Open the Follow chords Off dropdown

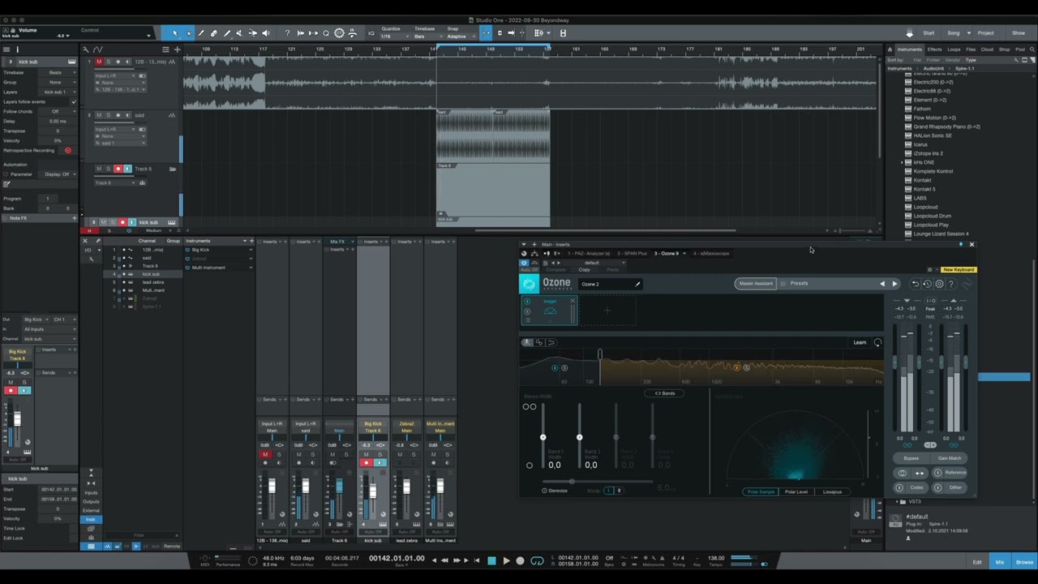coord(57,111)
